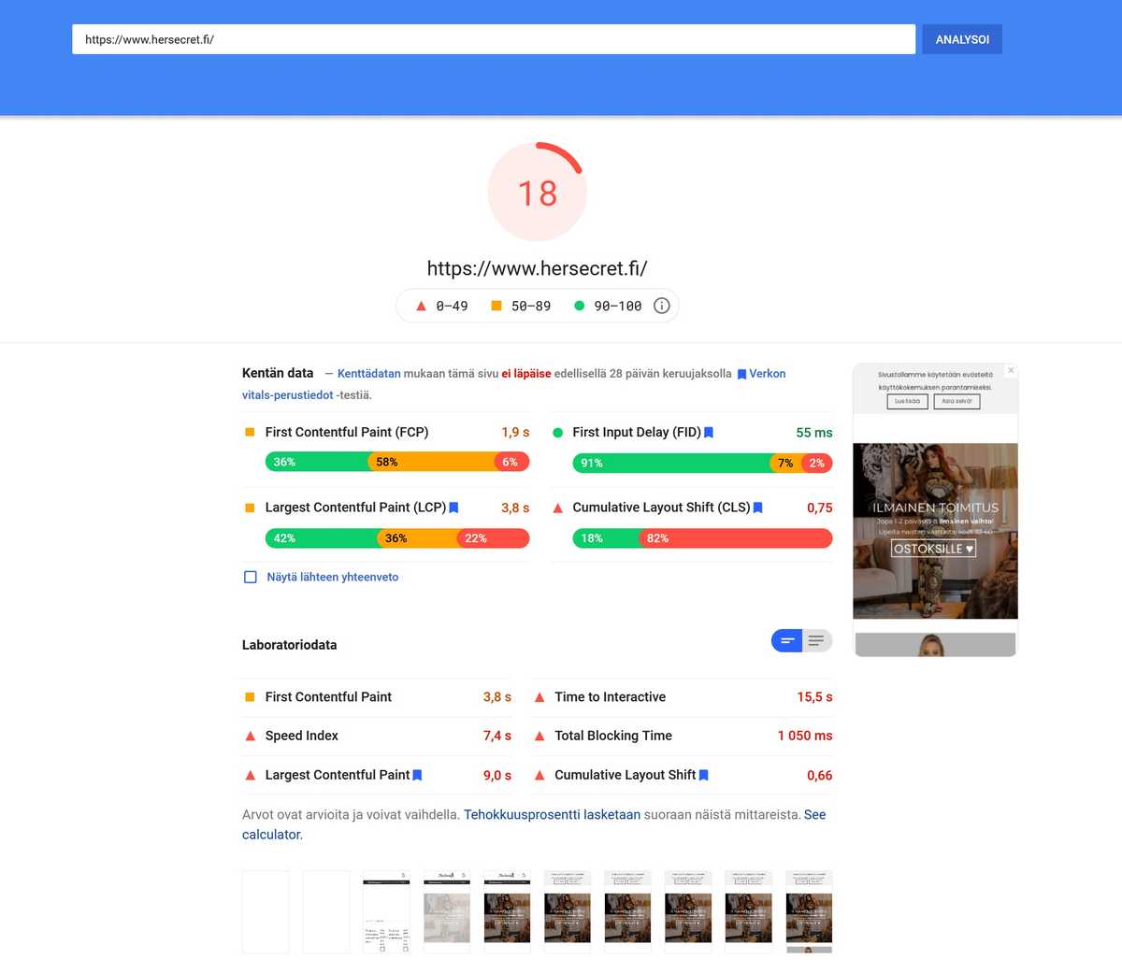Click the info icon beside the score legend
The height and width of the screenshot is (973, 1122).
661,306
